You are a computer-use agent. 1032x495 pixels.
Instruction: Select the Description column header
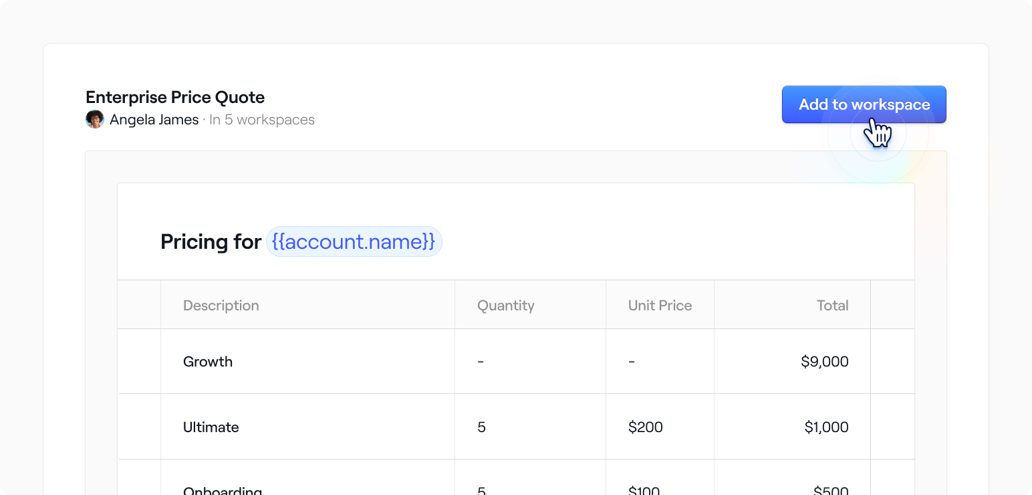point(221,305)
